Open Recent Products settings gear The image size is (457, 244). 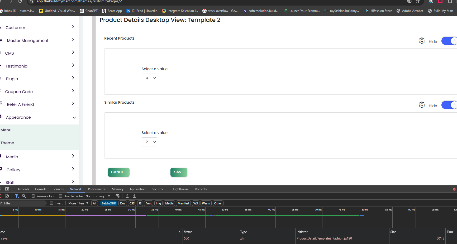click(x=422, y=41)
